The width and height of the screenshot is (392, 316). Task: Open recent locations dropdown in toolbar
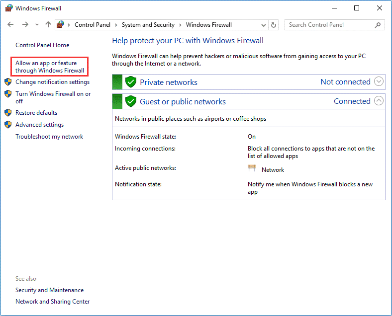click(x=36, y=25)
